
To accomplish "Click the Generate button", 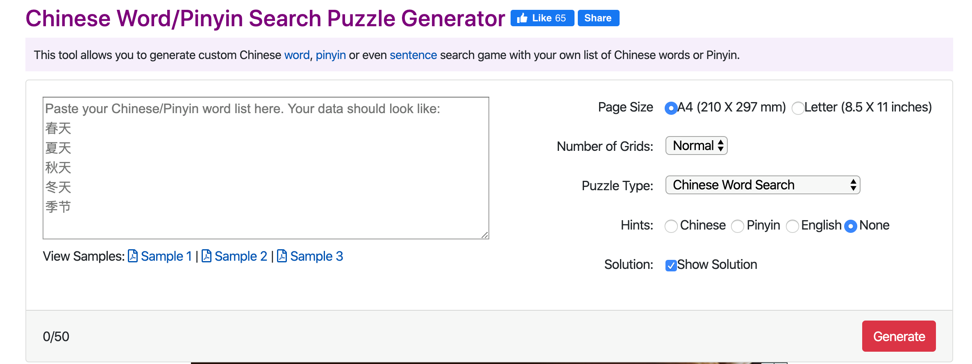I will click(x=899, y=336).
